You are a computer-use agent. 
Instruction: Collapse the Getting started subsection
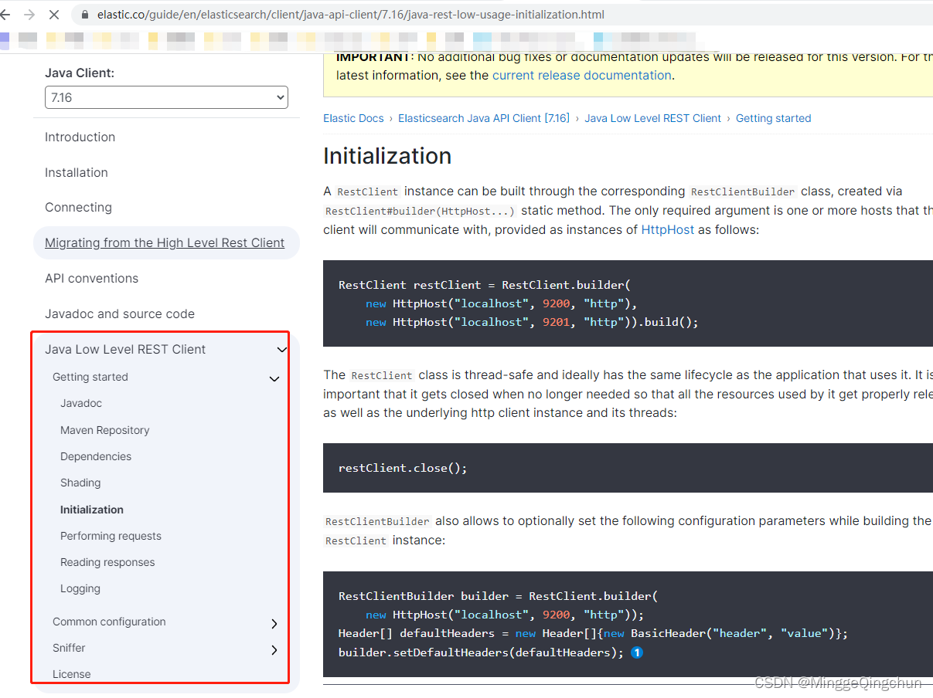pos(274,378)
